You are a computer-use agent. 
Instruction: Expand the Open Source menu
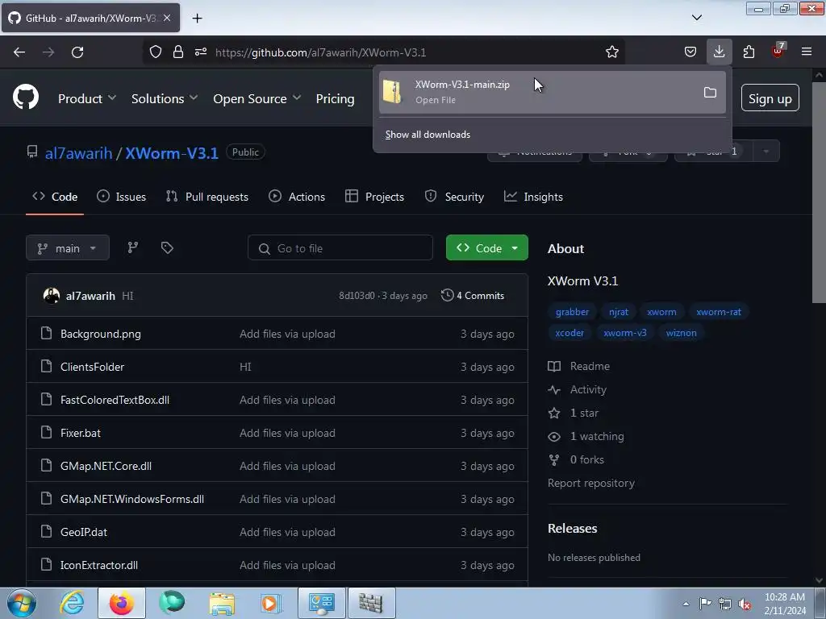coord(257,98)
